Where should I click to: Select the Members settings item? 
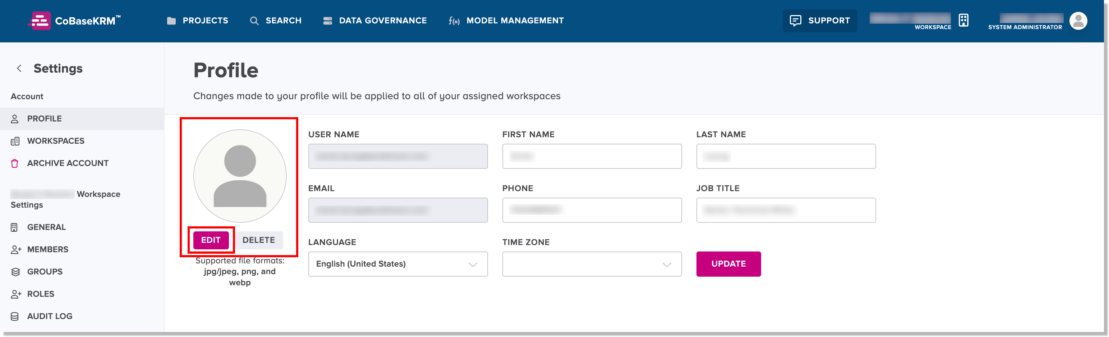point(47,250)
